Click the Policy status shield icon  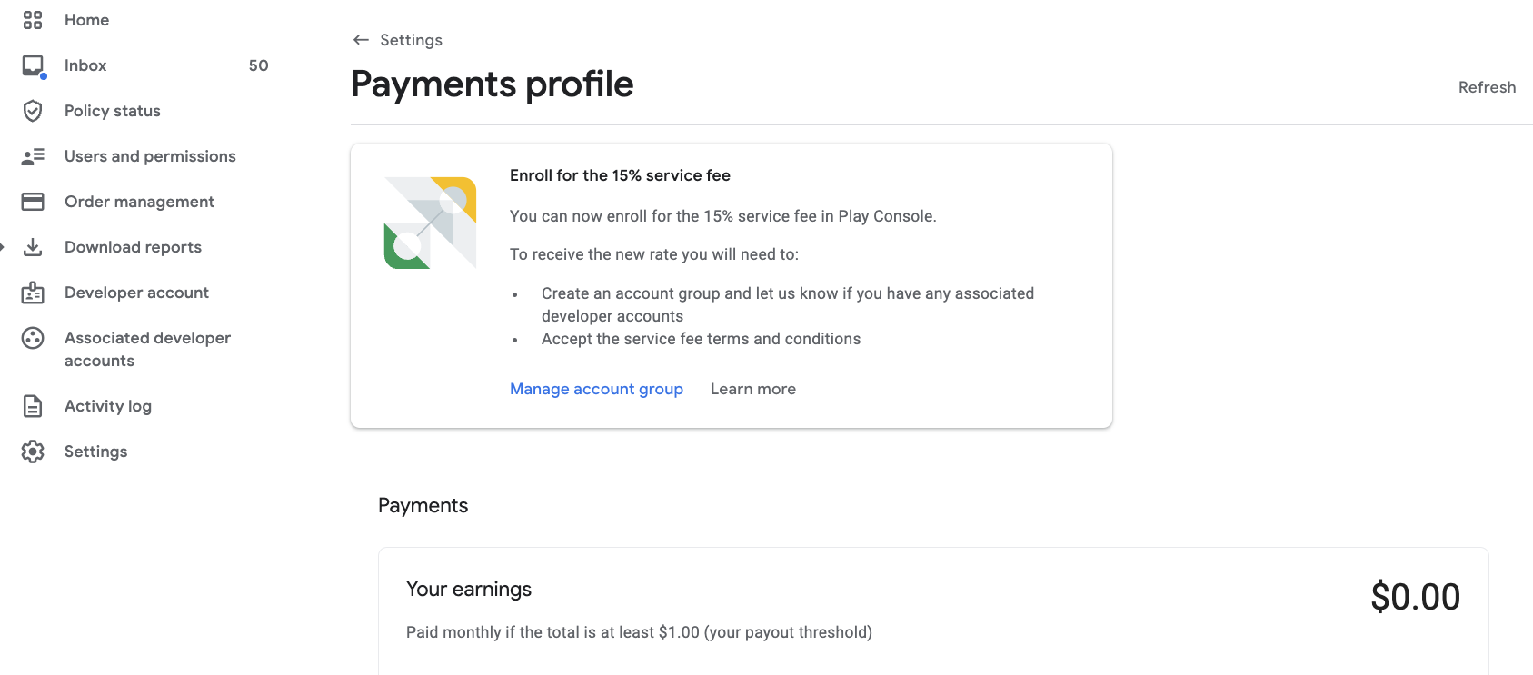tap(33, 111)
